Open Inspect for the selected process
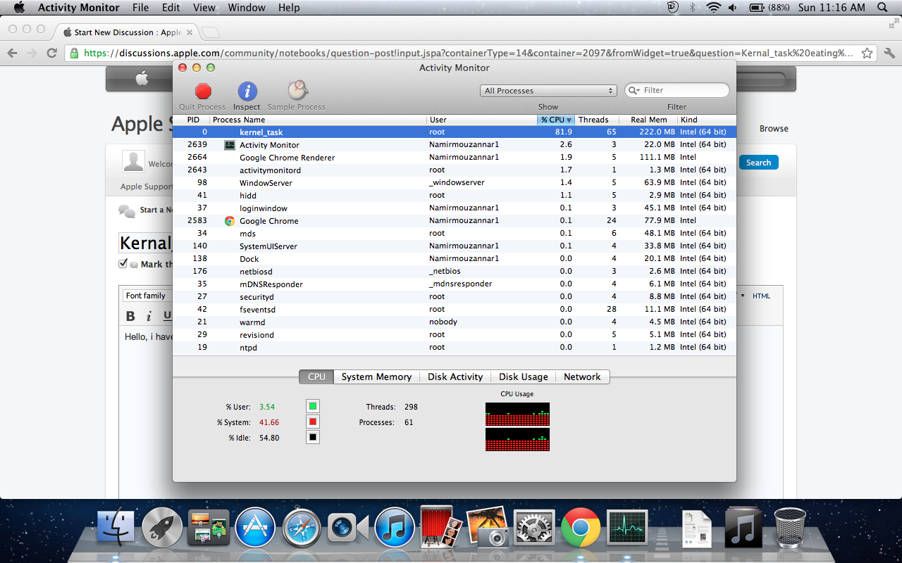This screenshot has height=563, width=902. (246, 92)
